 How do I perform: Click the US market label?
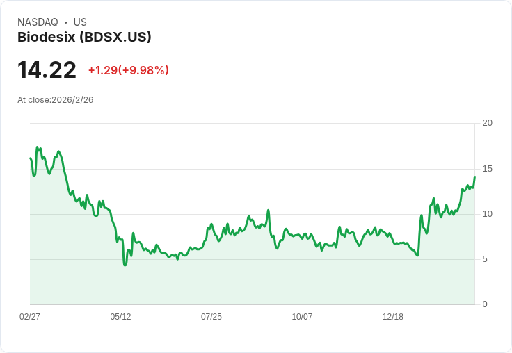coord(80,22)
